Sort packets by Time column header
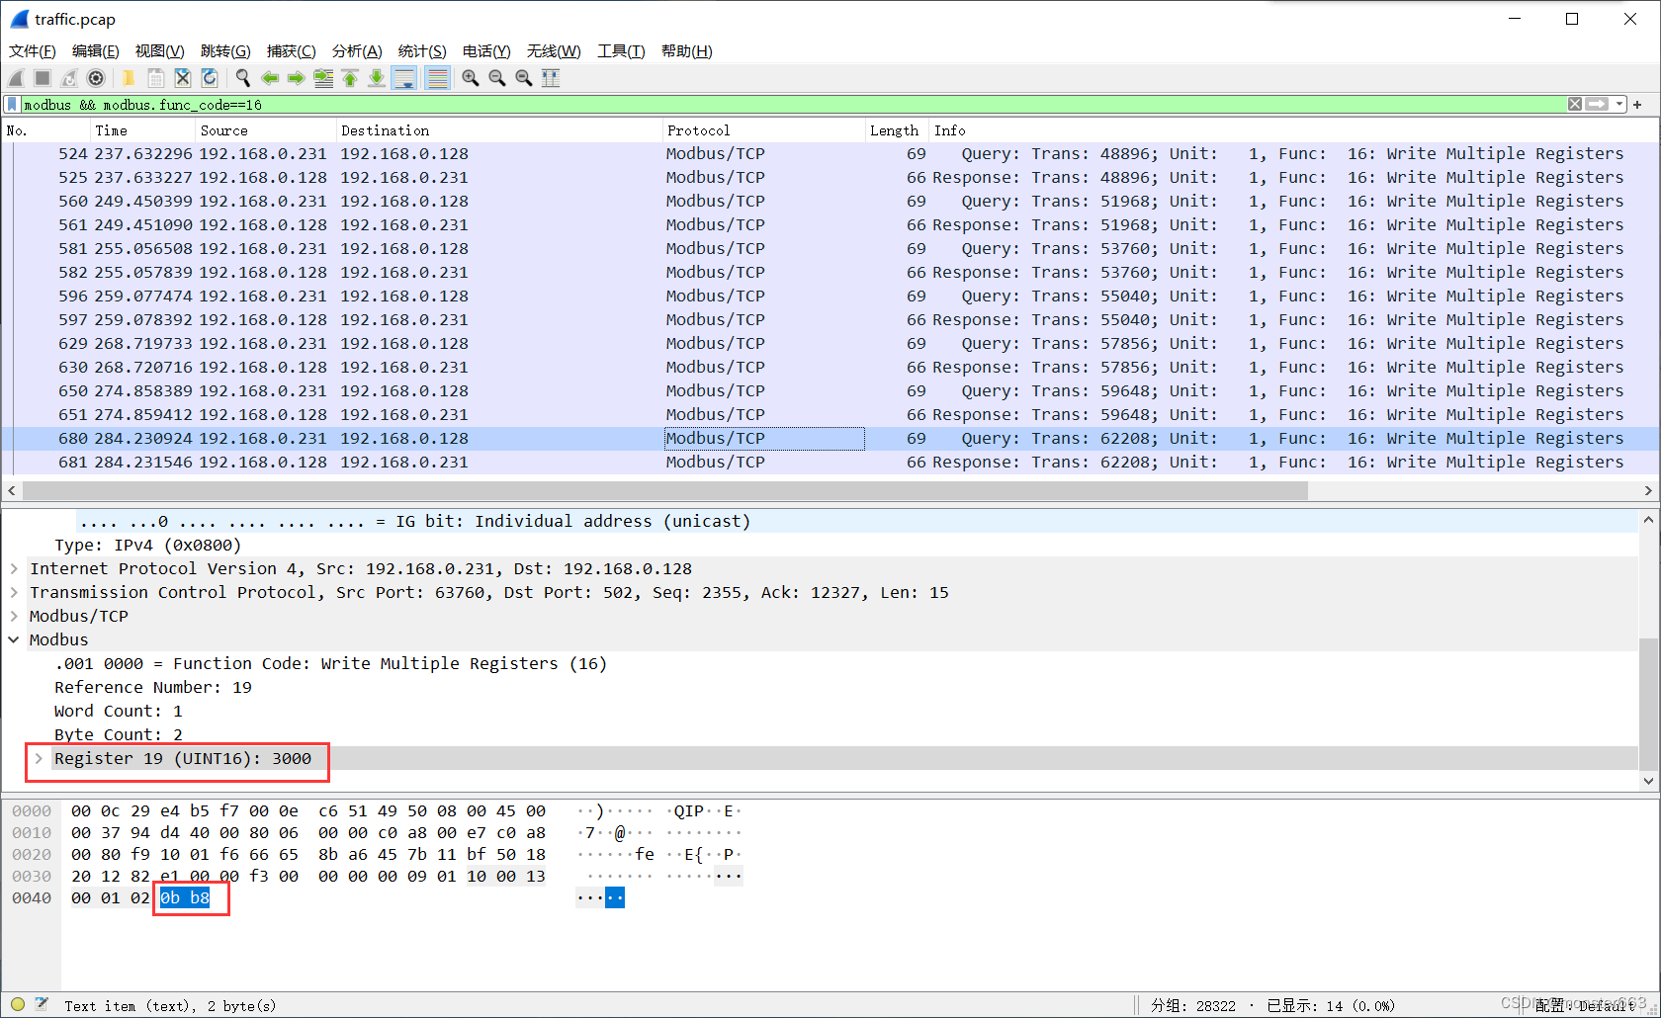Viewport: 1661px width, 1018px height. point(143,130)
